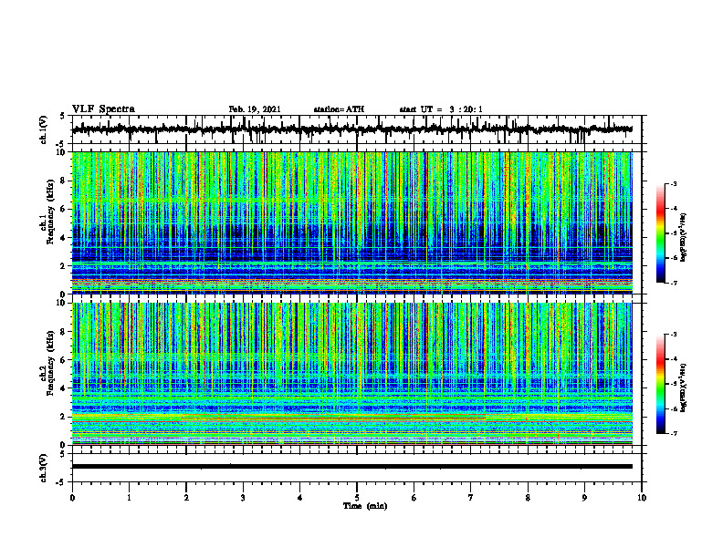Click the ch.1 frequency tick label "4"
Viewport: 723px width, 558px height.
click(x=63, y=238)
